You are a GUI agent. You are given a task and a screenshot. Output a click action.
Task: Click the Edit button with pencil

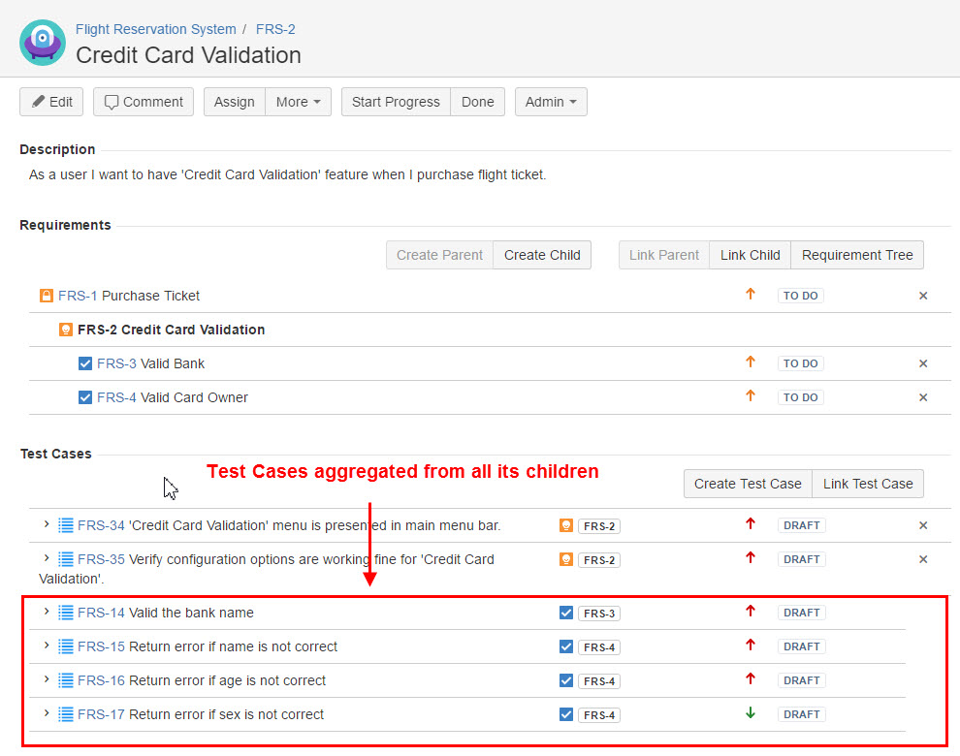[51, 102]
